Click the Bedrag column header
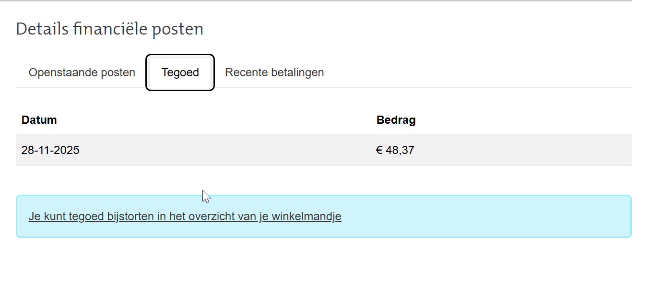 [396, 120]
